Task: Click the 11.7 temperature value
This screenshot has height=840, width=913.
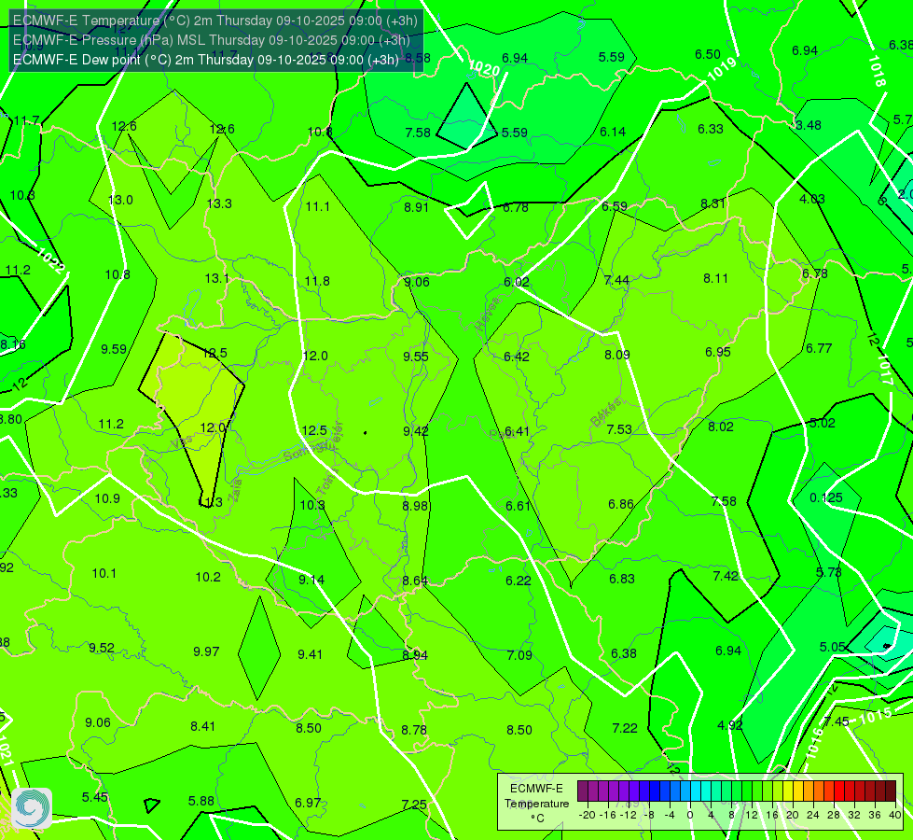Action: tap(26, 120)
